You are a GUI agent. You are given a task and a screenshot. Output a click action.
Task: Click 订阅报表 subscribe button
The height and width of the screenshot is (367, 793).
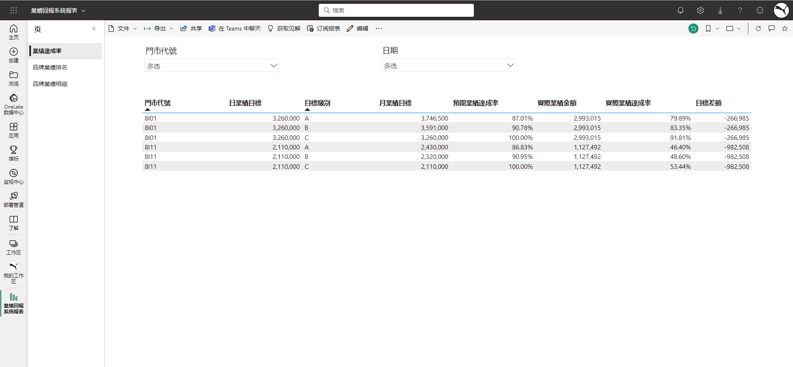tap(324, 28)
